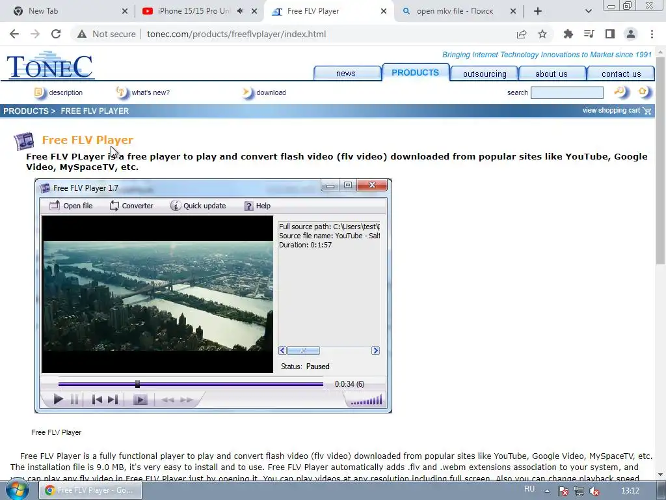The height and width of the screenshot is (500, 666).
Task: Click Converter in the player screenshot
Action: coord(131,206)
